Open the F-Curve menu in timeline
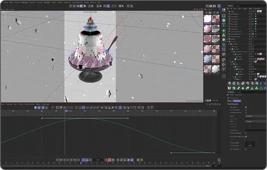 pyautogui.click(x=20, y=104)
